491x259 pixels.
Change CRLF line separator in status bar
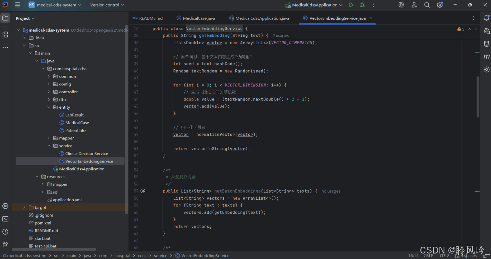click(428, 255)
